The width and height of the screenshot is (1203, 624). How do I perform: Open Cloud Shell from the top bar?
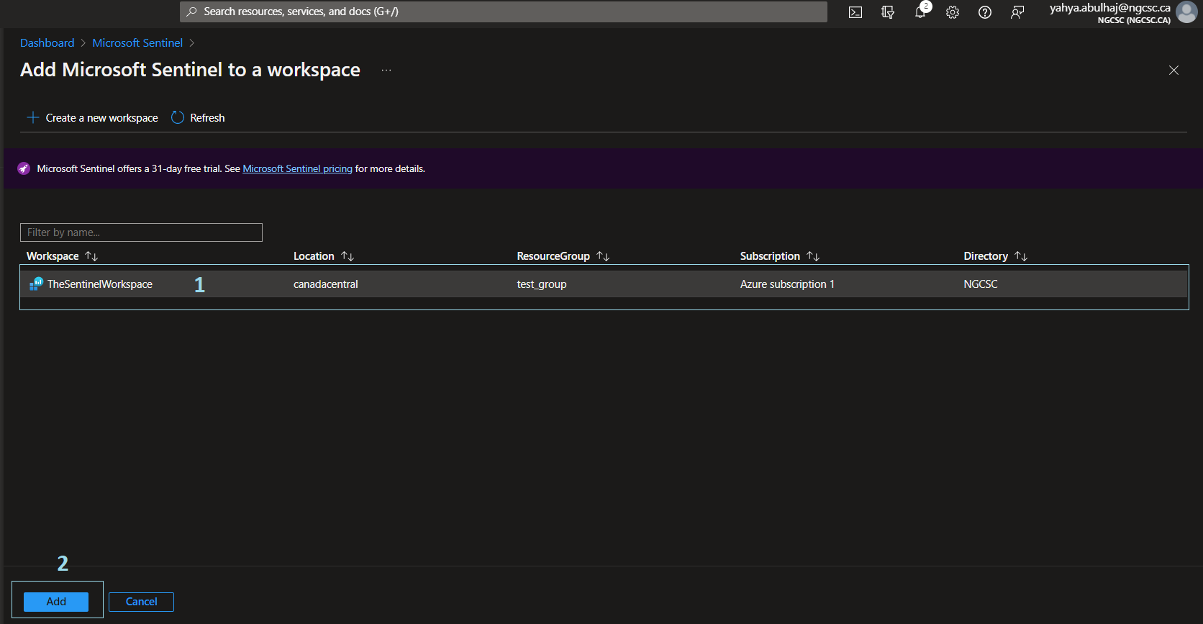[x=855, y=12]
